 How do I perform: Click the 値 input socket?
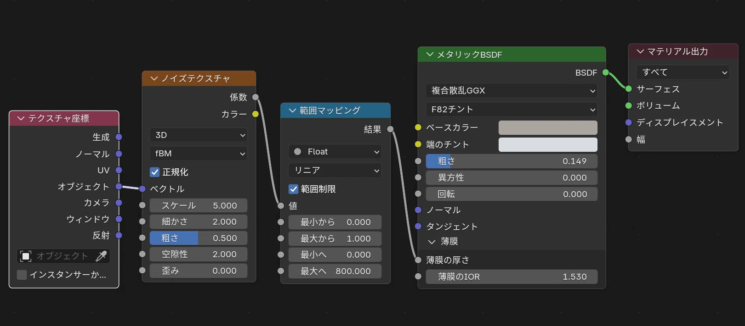pos(281,206)
